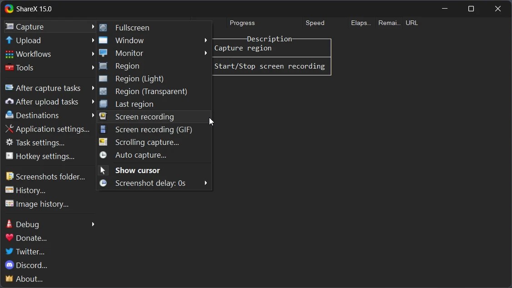Click the Auto capture clock icon
The width and height of the screenshot is (512, 288).
[x=103, y=155]
